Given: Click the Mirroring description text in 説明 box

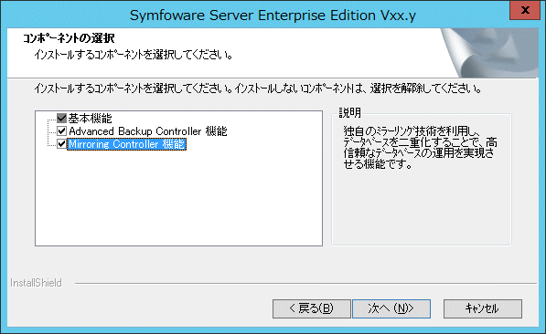Looking at the screenshot, I should (x=421, y=148).
